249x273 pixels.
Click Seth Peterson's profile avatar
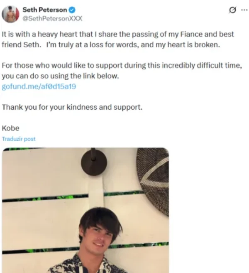coord(11,14)
